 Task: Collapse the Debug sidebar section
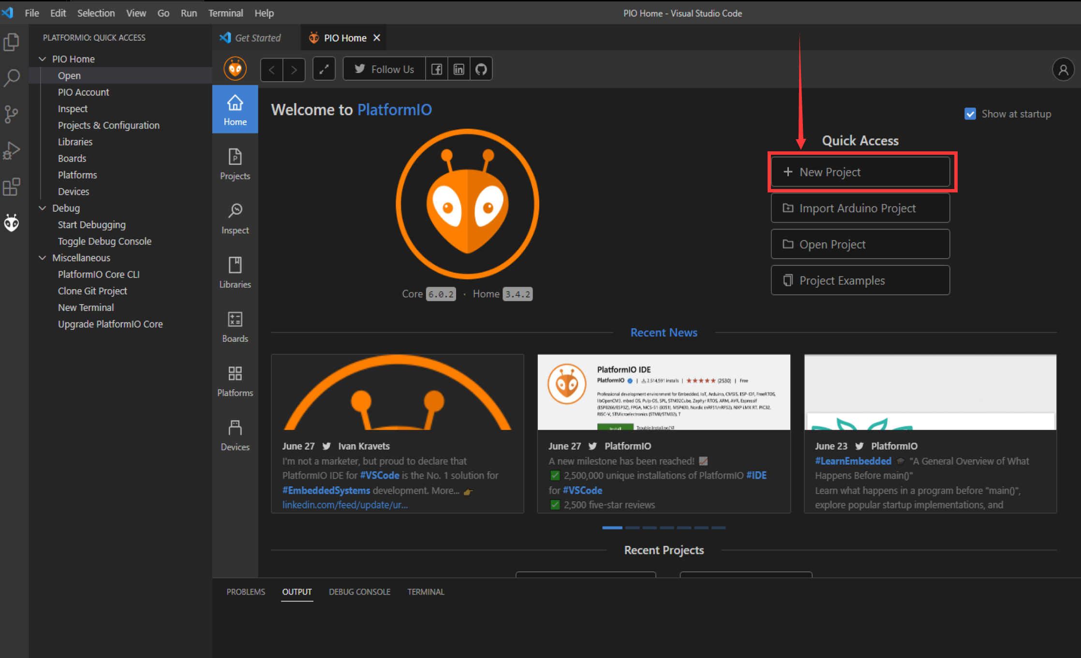(42, 208)
